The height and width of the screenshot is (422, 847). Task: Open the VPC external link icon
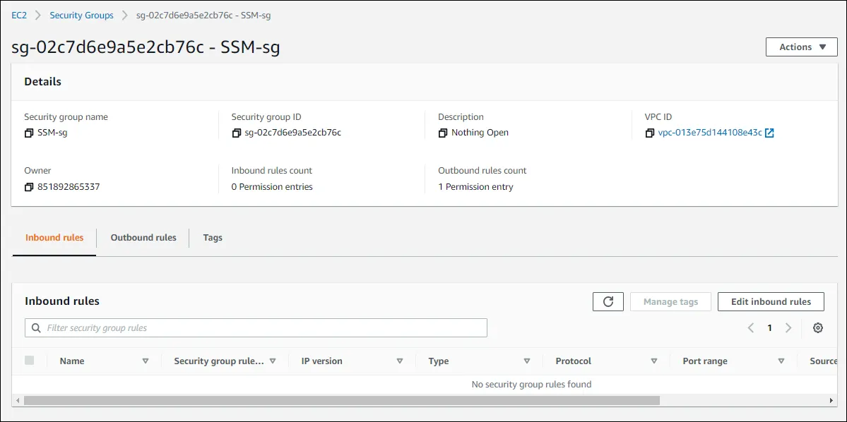click(769, 133)
